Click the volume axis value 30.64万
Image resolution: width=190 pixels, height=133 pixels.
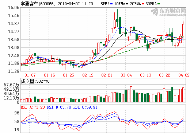[x=11, y=94]
